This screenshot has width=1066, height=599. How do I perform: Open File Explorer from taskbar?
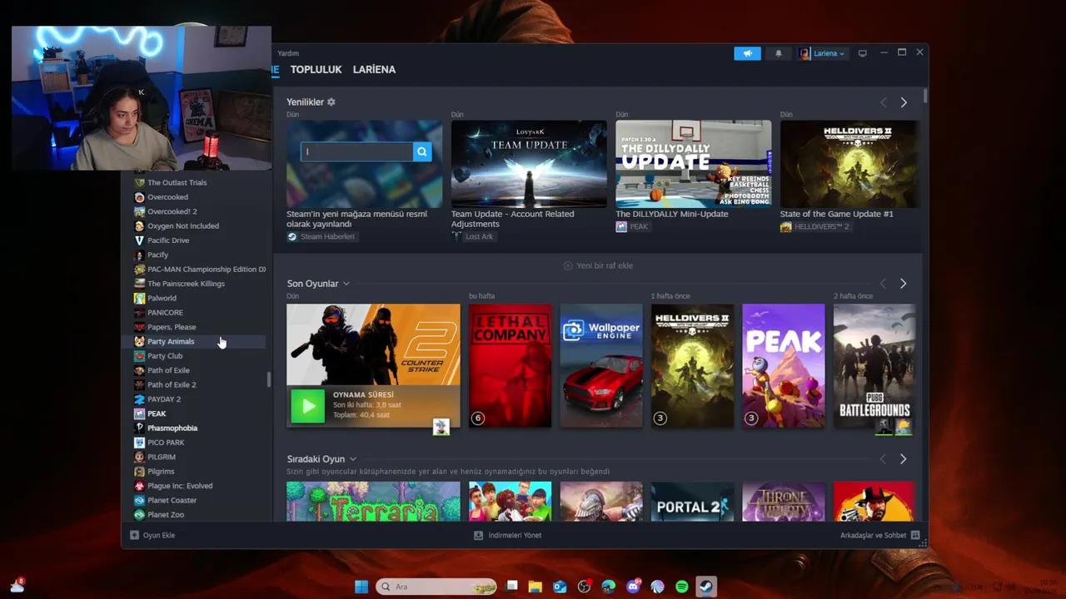535,587
